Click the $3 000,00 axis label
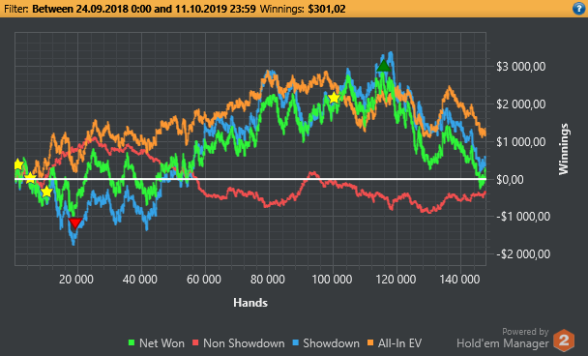Viewport: 588px width, 356px height. 521,67
